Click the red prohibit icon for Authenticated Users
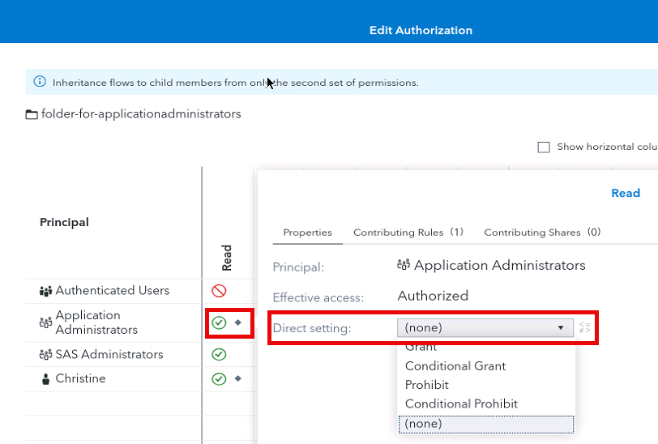The image size is (658, 444). pyautogui.click(x=219, y=291)
